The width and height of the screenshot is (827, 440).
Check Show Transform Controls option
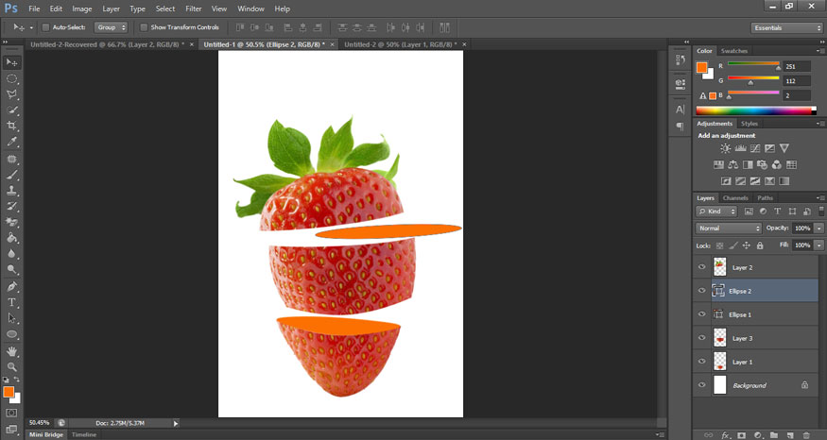pos(144,27)
